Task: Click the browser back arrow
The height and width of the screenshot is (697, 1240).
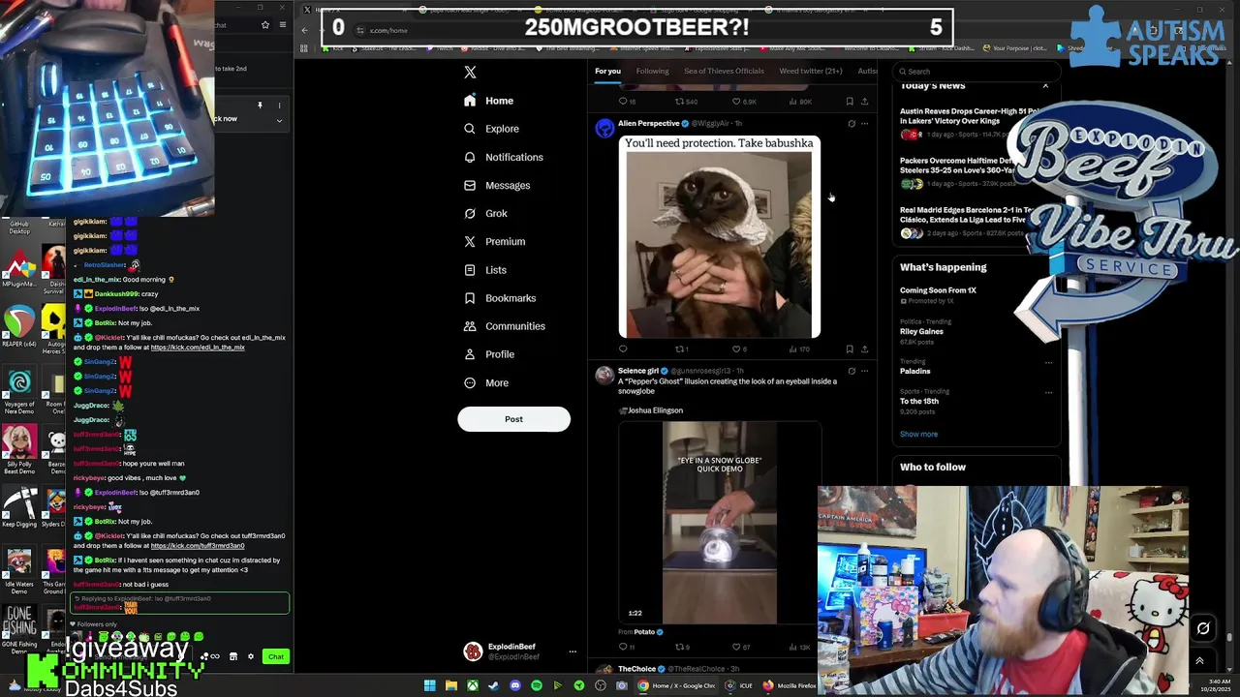Action: (304, 30)
